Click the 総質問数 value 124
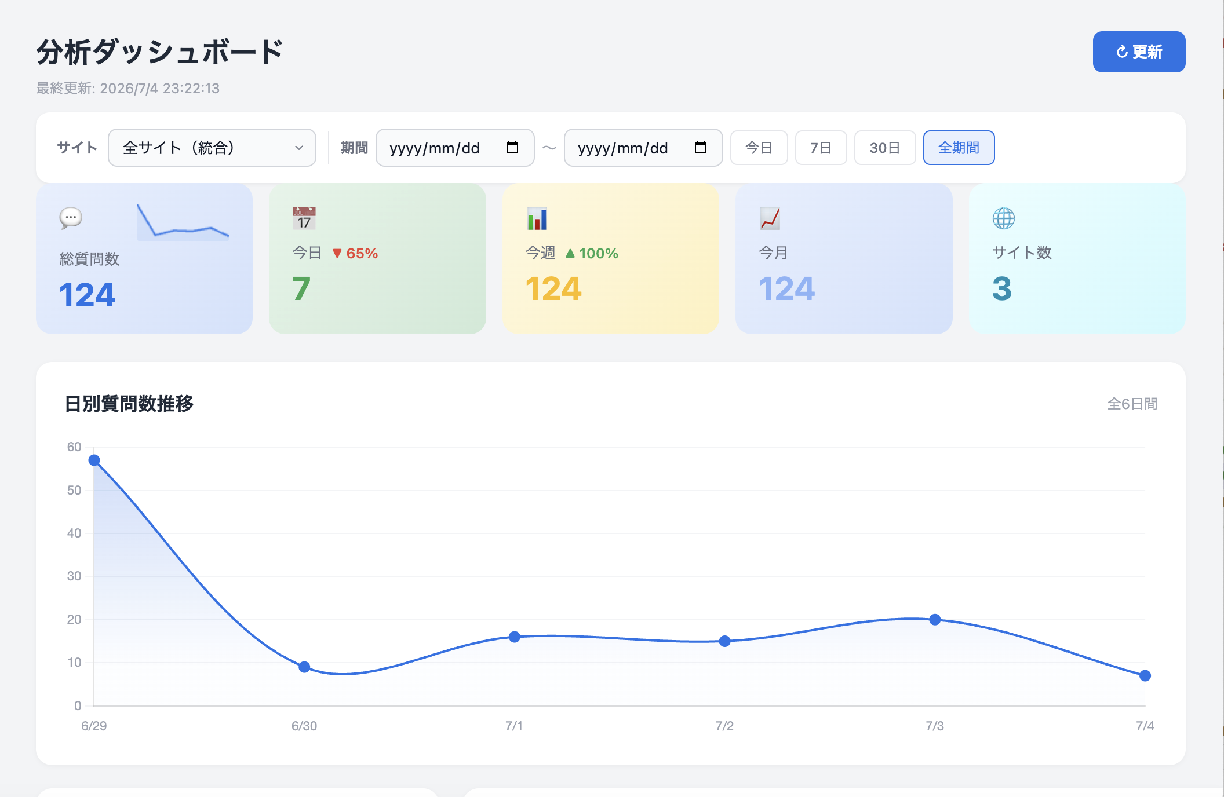The height and width of the screenshot is (797, 1224). pos(88,295)
